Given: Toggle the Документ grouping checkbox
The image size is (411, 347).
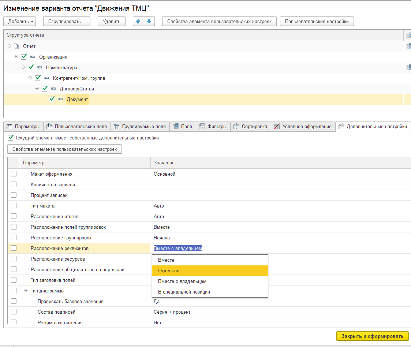Looking at the screenshot, I should [x=52, y=99].
